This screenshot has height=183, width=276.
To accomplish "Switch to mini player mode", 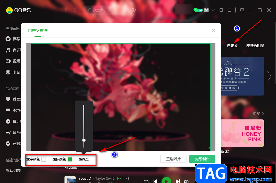I will point(242,10).
